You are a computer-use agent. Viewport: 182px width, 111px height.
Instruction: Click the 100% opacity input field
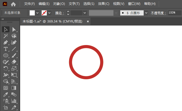pos(174,13)
